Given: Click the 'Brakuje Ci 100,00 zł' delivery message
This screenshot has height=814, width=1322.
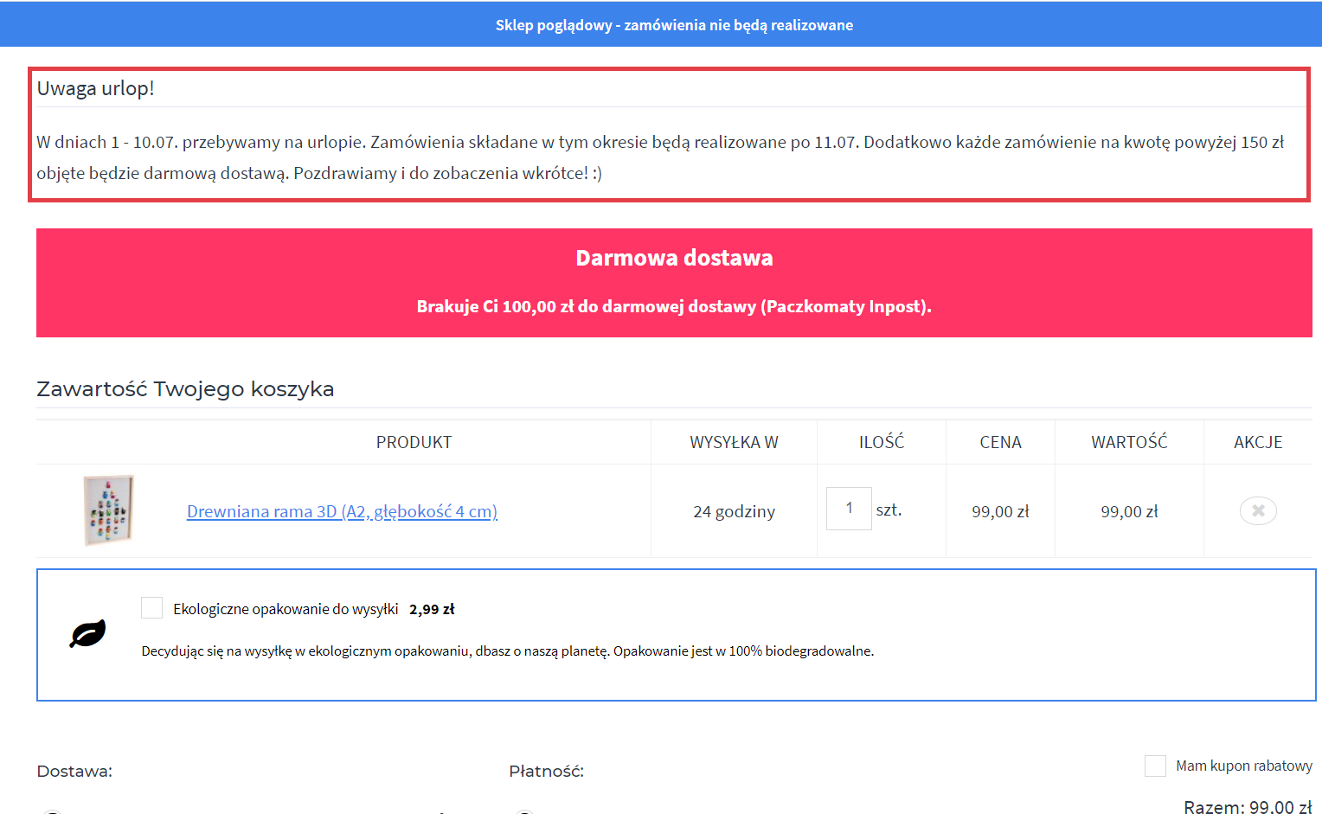Looking at the screenshot, I should tap(674, 306).
